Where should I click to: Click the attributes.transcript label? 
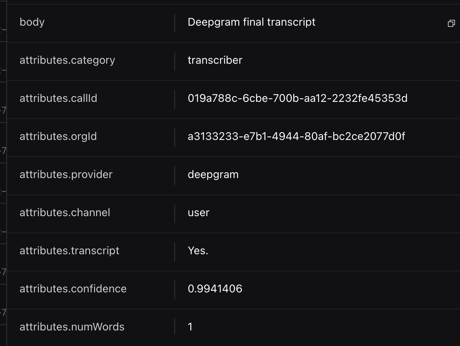pyautogui.click(x=69, y=251)
